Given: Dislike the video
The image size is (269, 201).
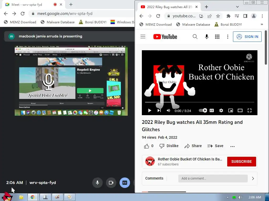Looking at the screenshot, I should pos(169,146).
